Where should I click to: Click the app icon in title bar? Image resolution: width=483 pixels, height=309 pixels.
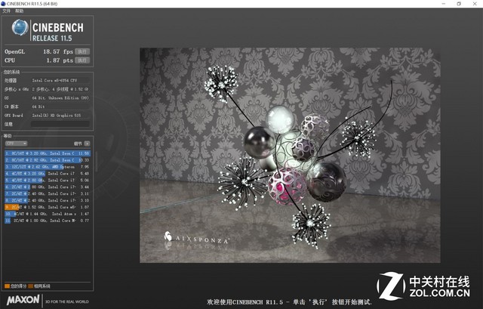(x=5, y=4)
